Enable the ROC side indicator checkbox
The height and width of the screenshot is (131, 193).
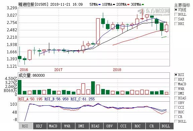[176, 112]
